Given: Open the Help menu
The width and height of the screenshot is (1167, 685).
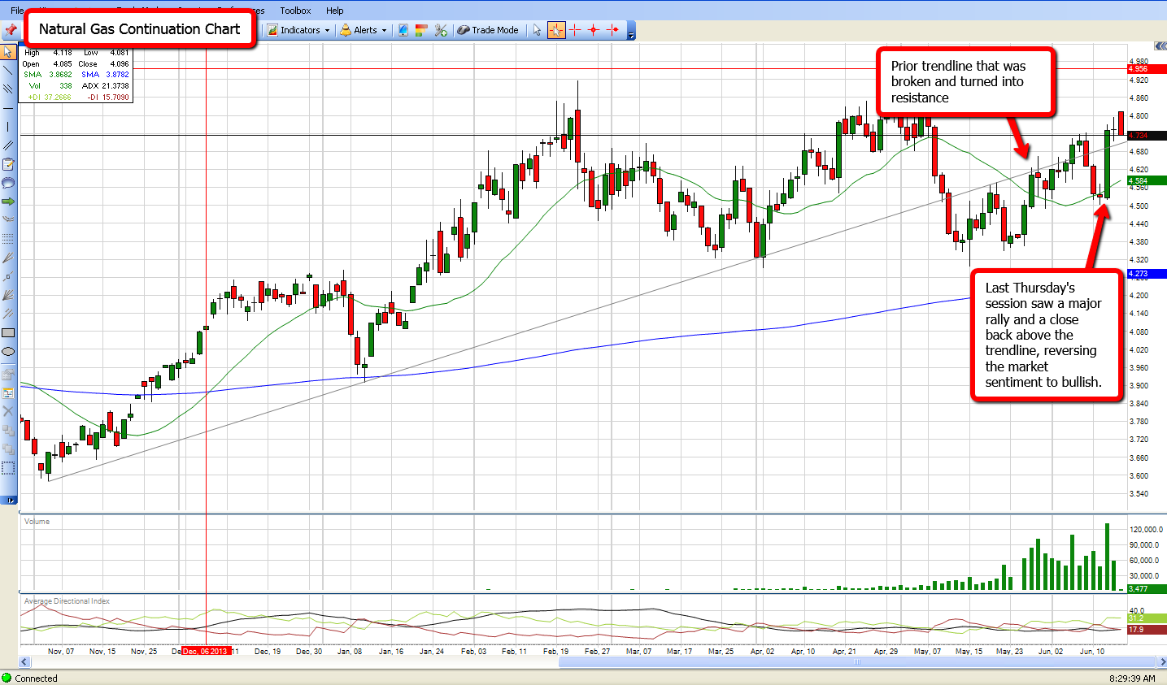Looking at the screenshot, I should pos(334,11).
